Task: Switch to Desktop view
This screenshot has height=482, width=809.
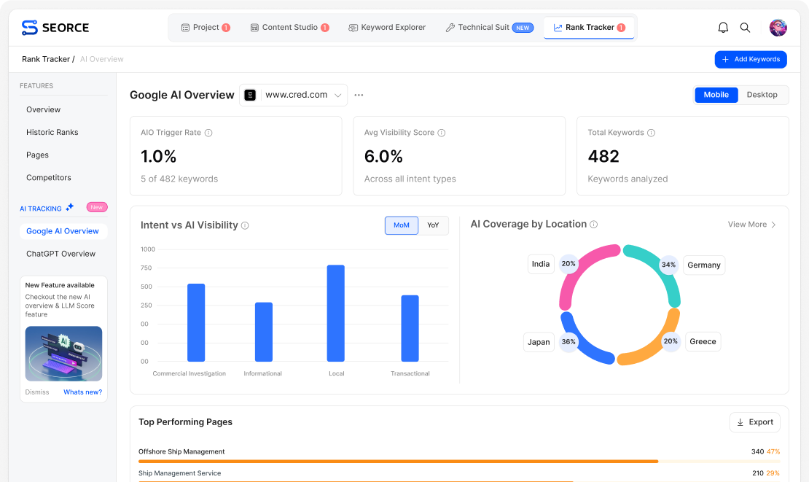Action: pyautogui.click(x=762, y=95)
